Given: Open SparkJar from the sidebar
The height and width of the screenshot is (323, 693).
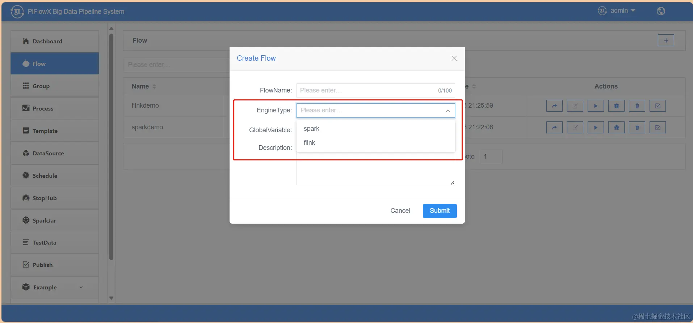Looking at the screenshot, I should coord(55,220).
